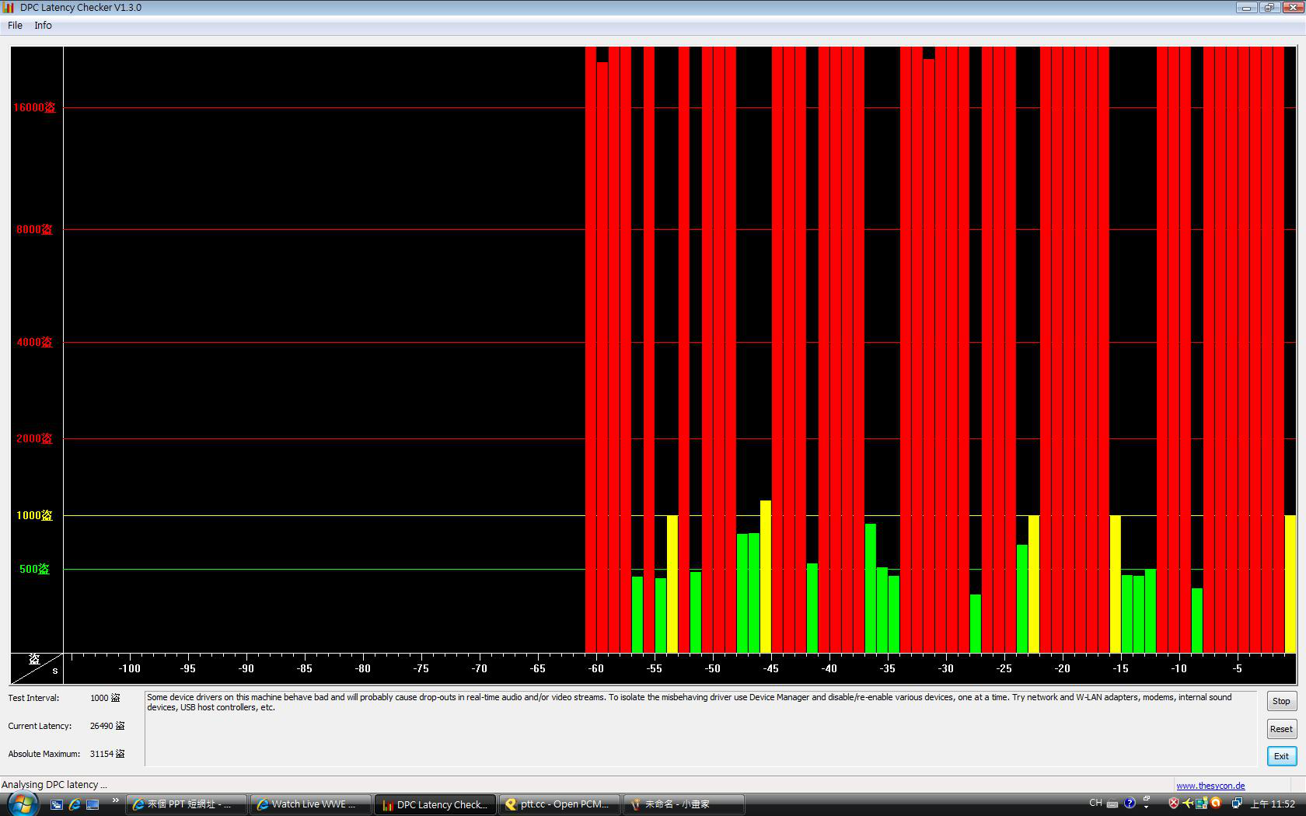Open the language bar options arrow
1306x816 pixels.
(x=1147, y=807)
